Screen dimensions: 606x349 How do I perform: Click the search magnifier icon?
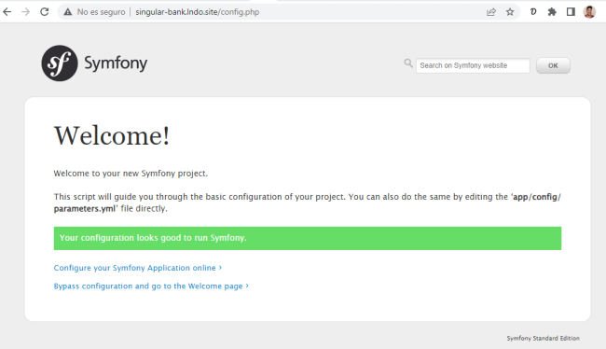click(408, 63)
